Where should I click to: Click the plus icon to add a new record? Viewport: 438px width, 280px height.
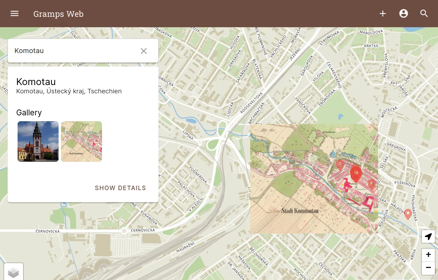click(383, 13)
